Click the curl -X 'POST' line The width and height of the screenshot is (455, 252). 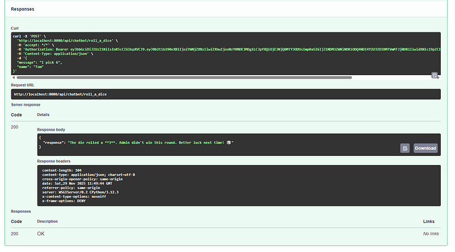(30, 36)
